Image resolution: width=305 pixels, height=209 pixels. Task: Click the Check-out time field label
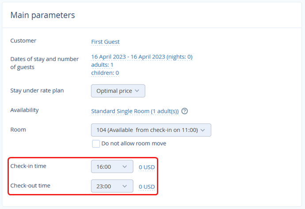pos(30,186)
